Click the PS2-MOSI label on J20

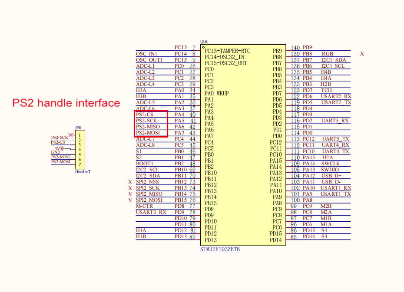(x=61, y=162)
